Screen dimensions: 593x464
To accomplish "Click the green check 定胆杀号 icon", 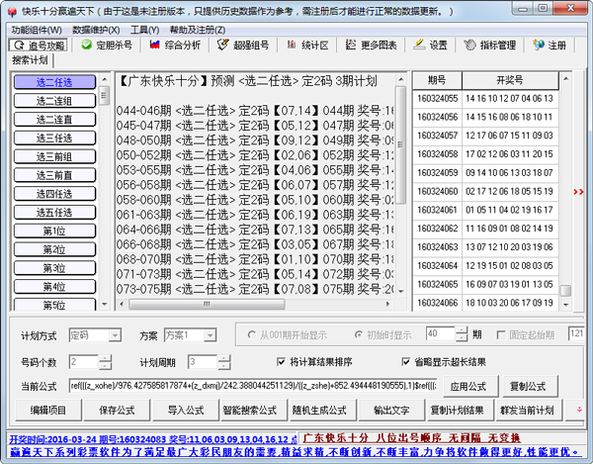I will [x=87, y=45].
